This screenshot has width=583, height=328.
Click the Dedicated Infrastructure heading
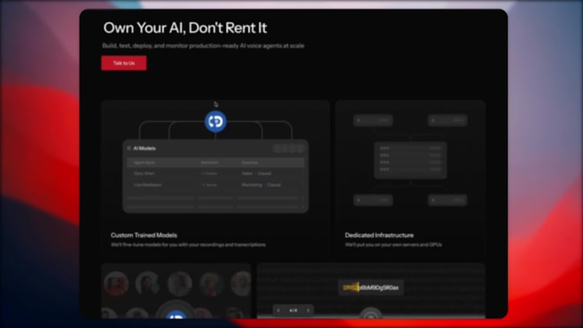click(x=379, y=235)
